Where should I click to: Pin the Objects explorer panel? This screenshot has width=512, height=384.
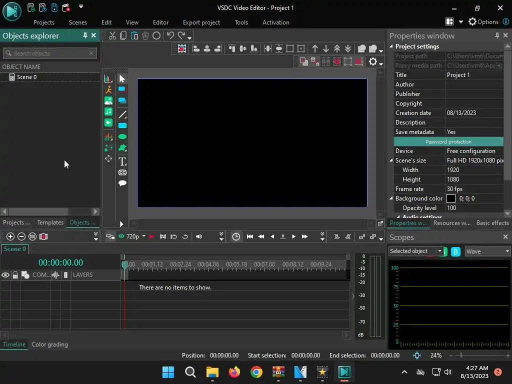(85, 35)
